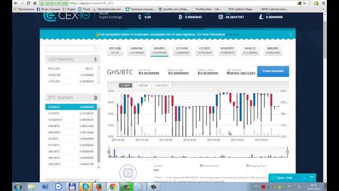
Task: Open the Яндекс bookmark in the bookmarks bar
Action: tap(69, 9)
